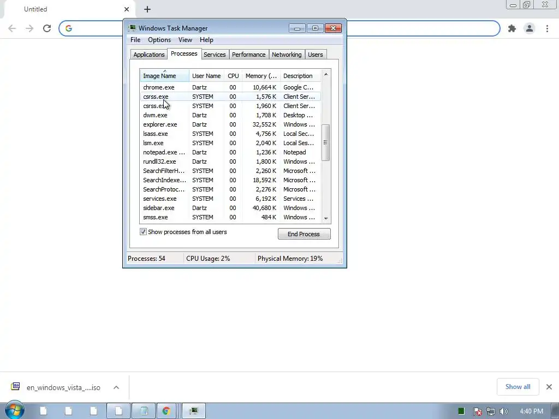Select the SearchProtoc... process row
The image size is (559, 419).
click(x=230, y=189)
